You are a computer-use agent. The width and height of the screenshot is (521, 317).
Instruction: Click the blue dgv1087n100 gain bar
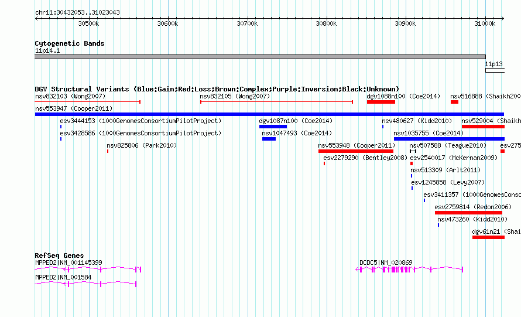(273, 127)
